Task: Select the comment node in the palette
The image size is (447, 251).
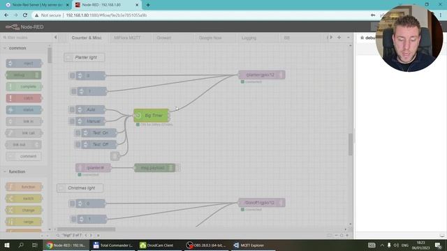Action: click(24, 156)
